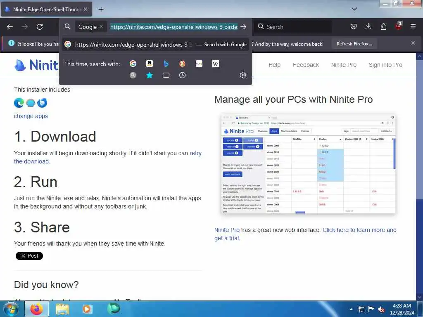Remove the Google search mode chip

click(101, 27)
